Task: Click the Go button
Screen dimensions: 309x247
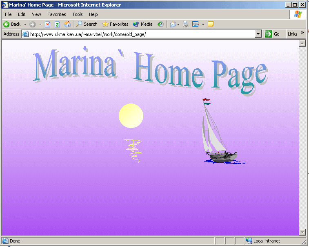Action: [272, 34]
